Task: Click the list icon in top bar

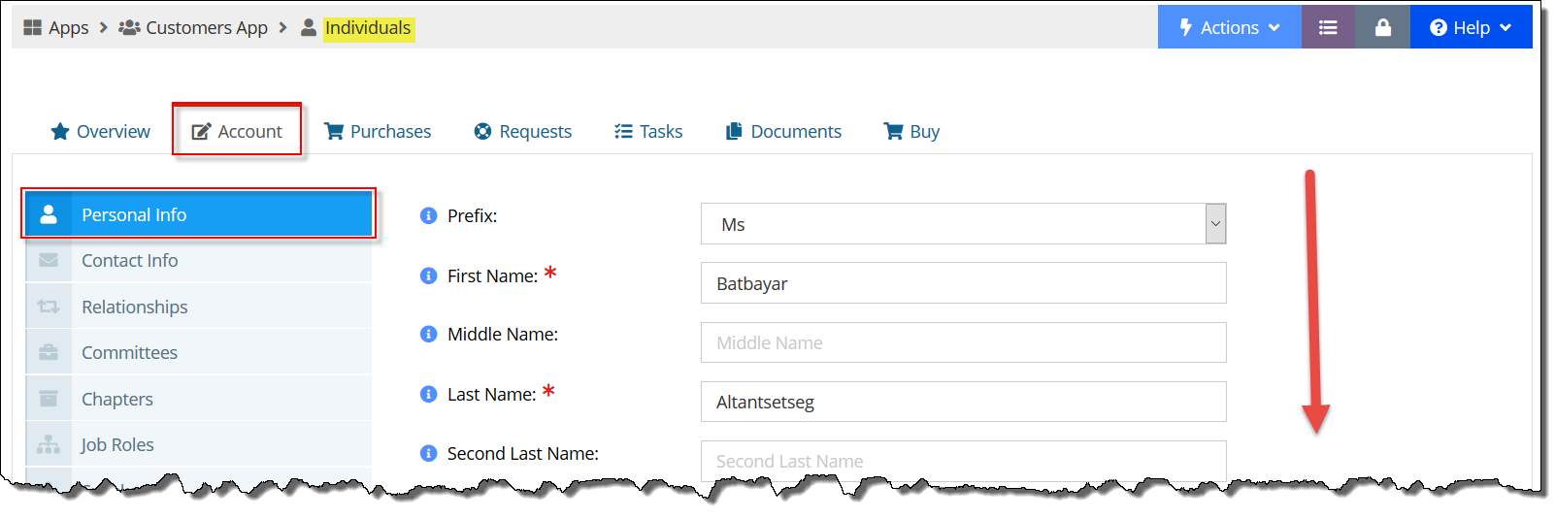Action: point(1327,28)
